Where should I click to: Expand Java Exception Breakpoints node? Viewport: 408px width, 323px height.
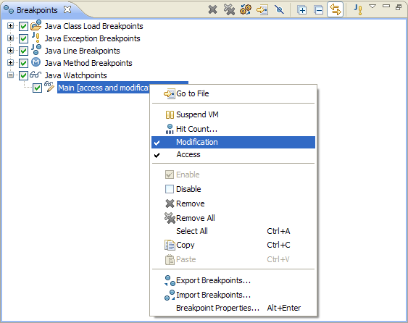(x=10, y=38)
